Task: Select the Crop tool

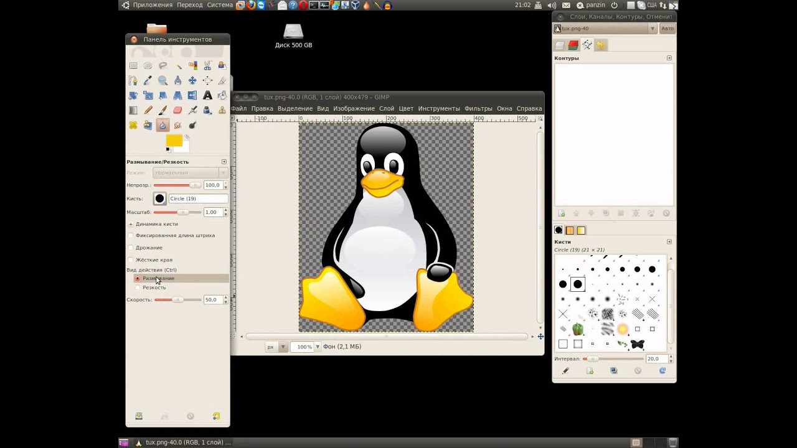Action: [222, 80]
